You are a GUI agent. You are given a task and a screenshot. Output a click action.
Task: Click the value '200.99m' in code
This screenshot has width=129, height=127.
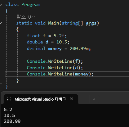coord(79,48)
